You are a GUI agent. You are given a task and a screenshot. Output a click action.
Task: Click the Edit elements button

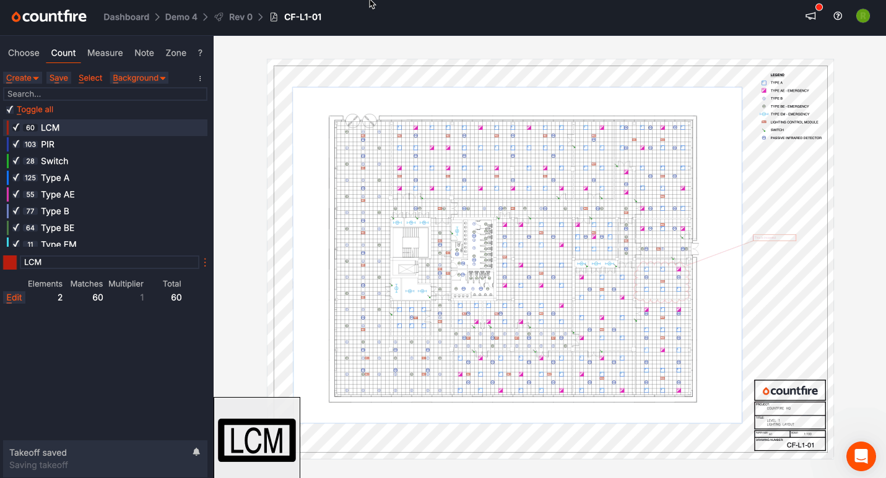pos(14,297)
